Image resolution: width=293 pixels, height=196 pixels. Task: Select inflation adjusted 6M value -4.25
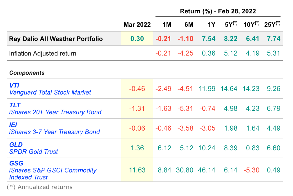(x=185, y=53)
